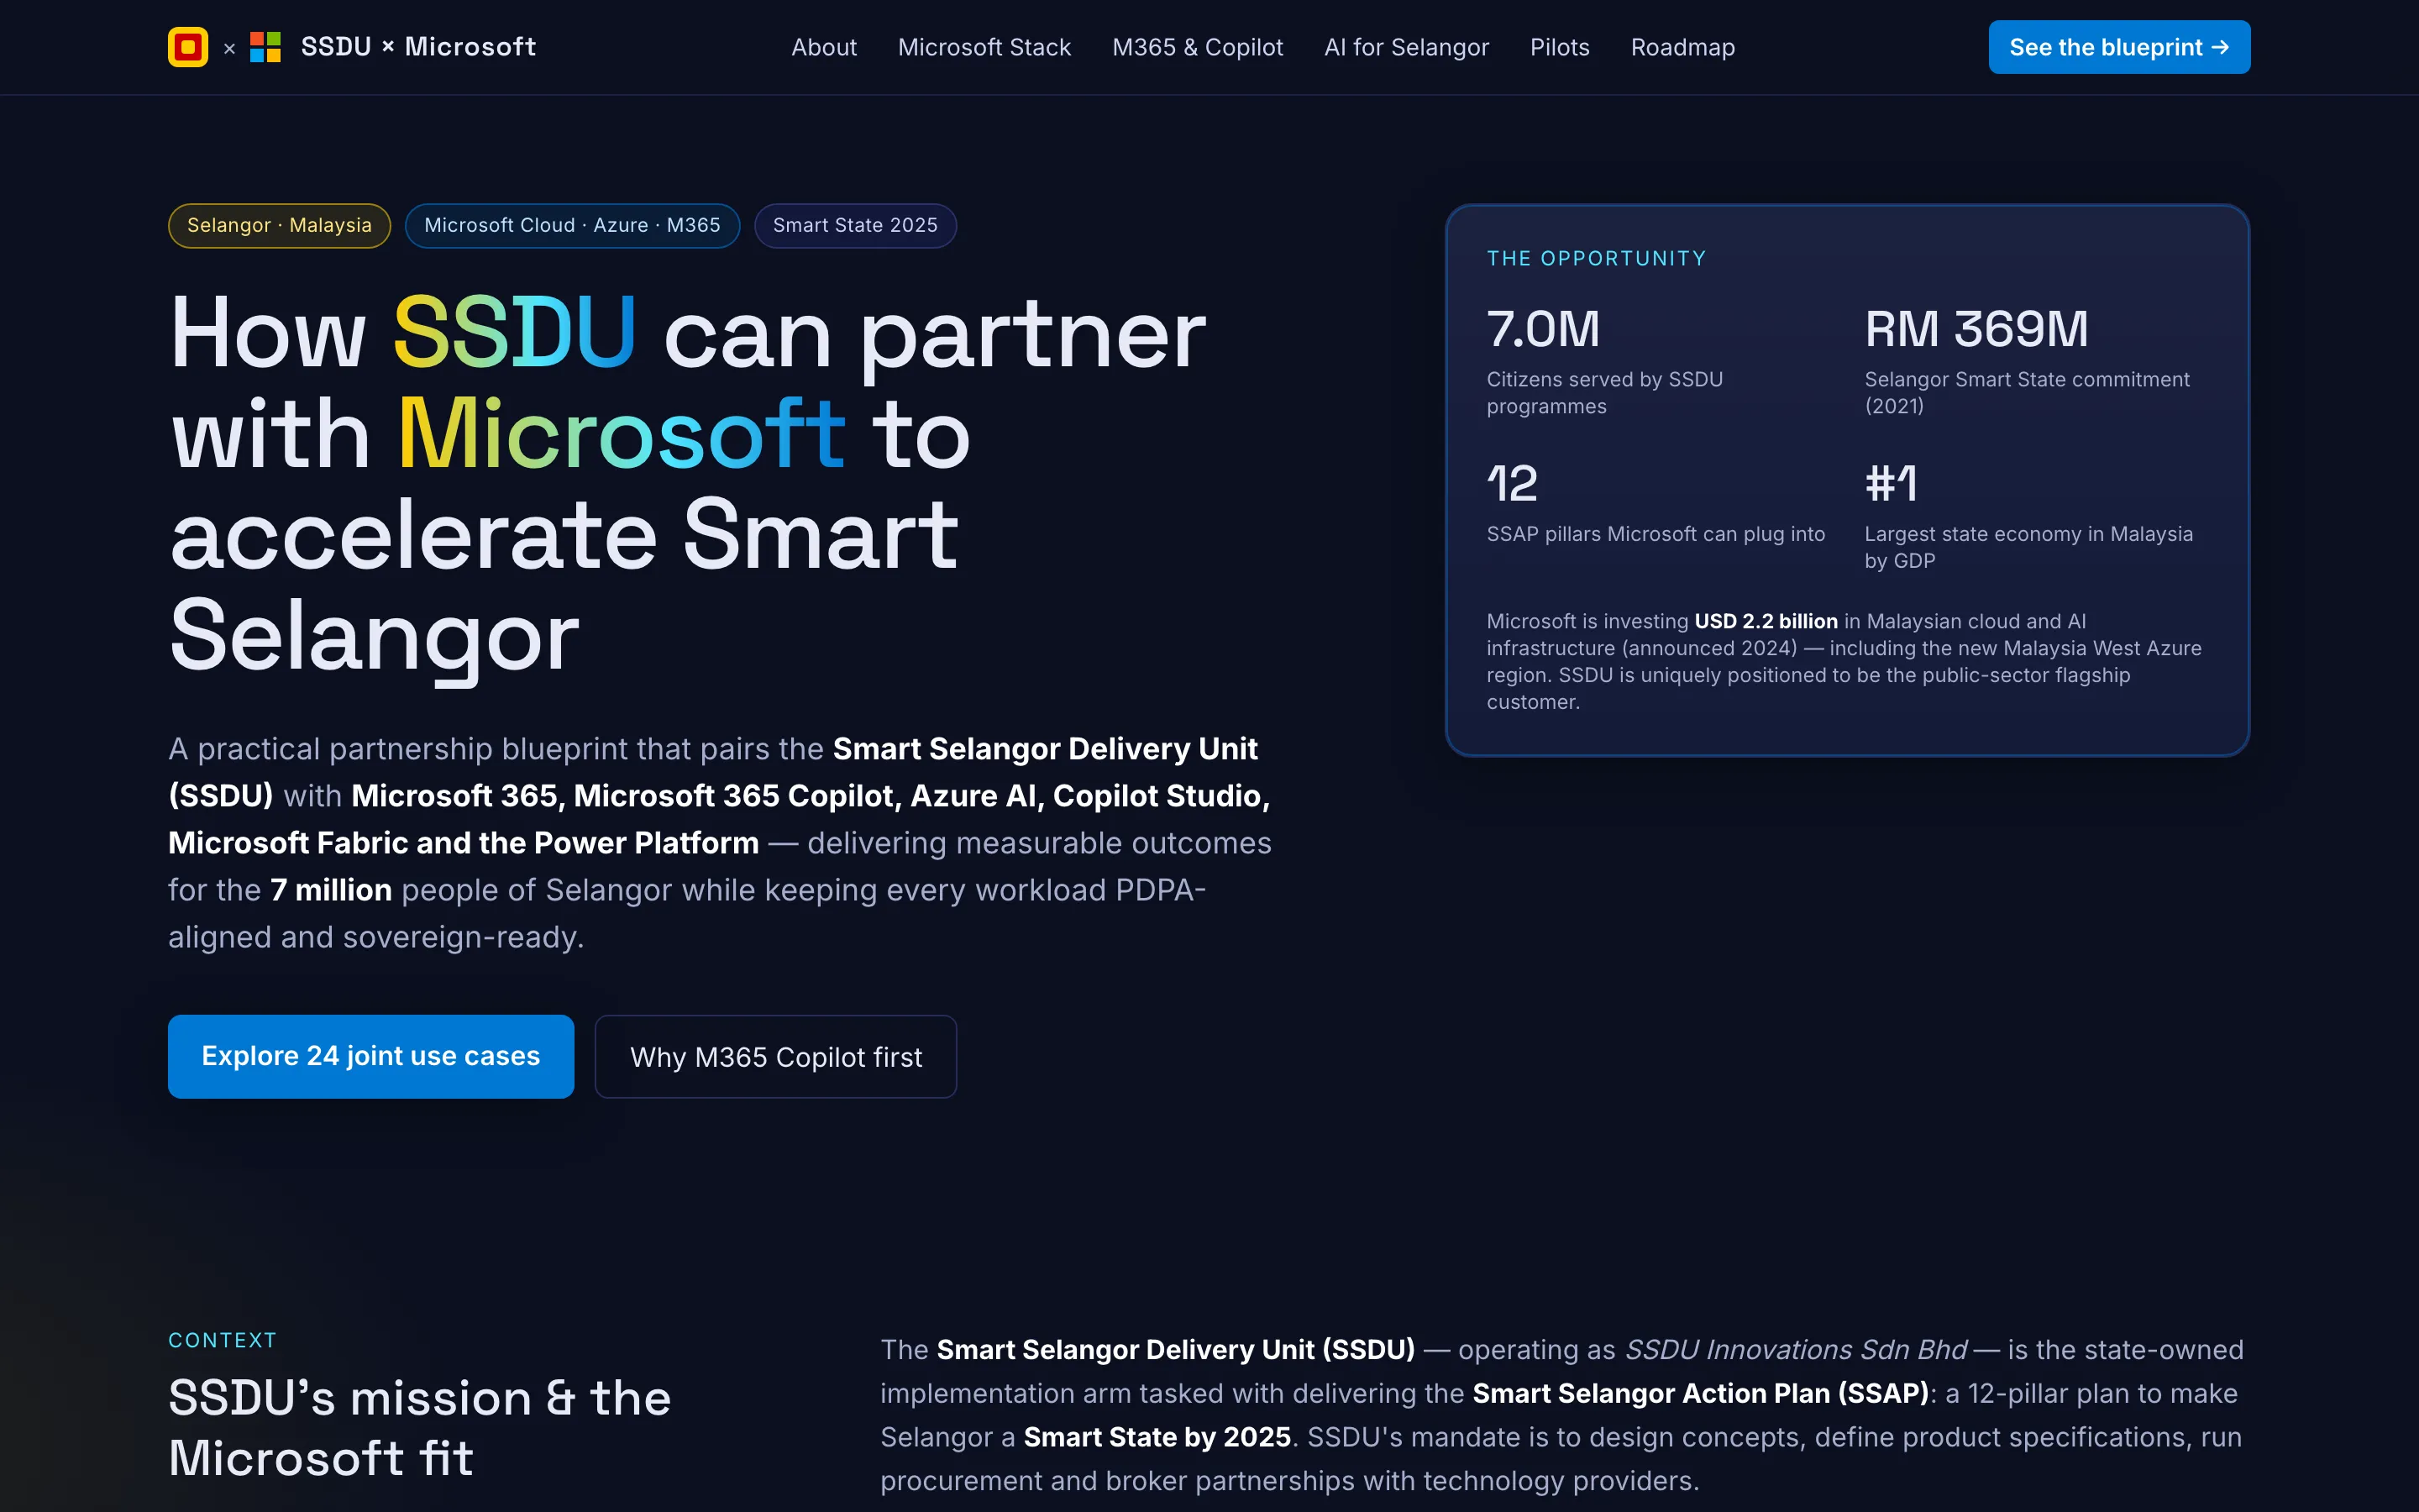Click the USD 2.2 billion bold text
2419x1512 pixels.
pyautogui.click(x=1766, y=621)
